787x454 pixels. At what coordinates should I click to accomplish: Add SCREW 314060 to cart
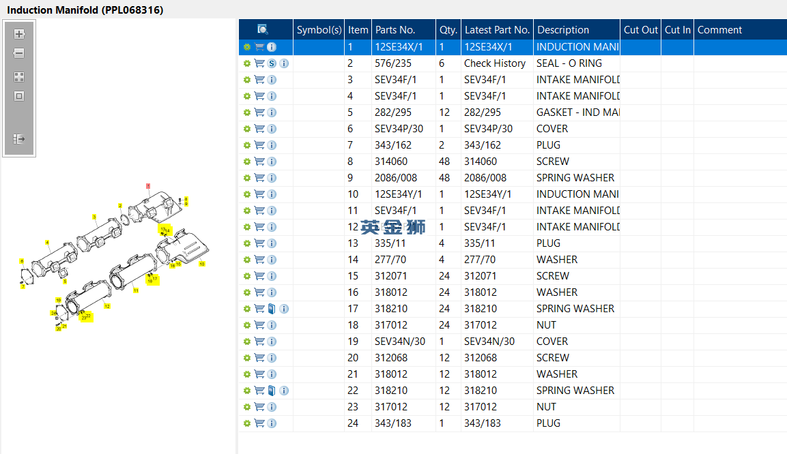[x=259, y=162]
